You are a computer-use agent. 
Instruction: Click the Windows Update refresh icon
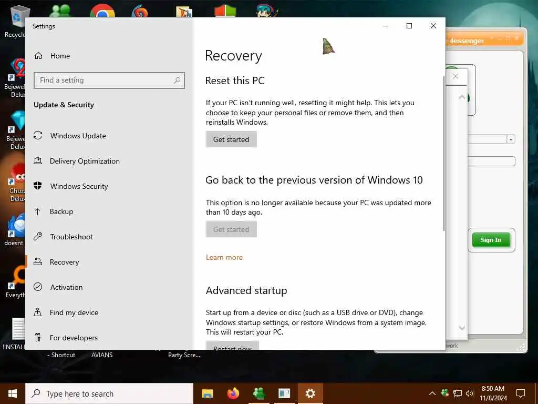coord(38,135)
